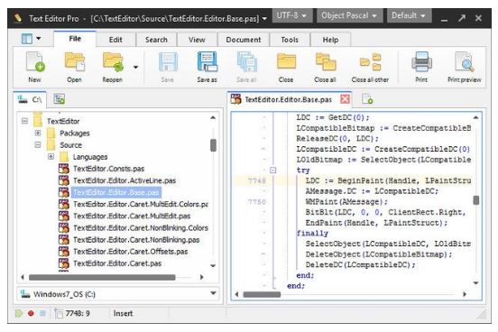The width and height of the screenshot is (498, 332).
Task: Click the Open file icon
Action: coord(74,61)
